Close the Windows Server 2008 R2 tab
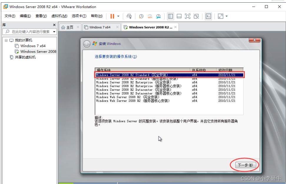 click(x=176, y=27)
